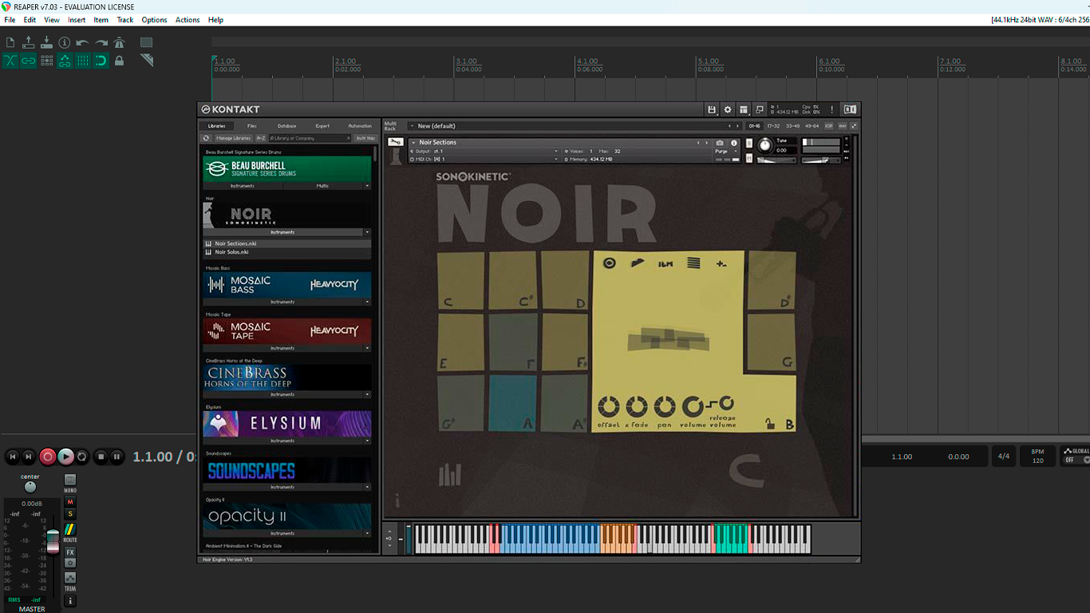1090x613 pixels.
Task: Toggle item grouping link icon
Action: (x=29, y=61)
